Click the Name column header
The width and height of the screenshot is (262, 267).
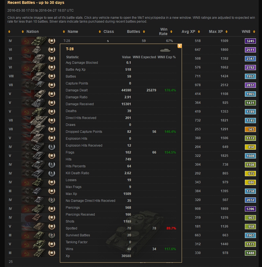(73, 31)
